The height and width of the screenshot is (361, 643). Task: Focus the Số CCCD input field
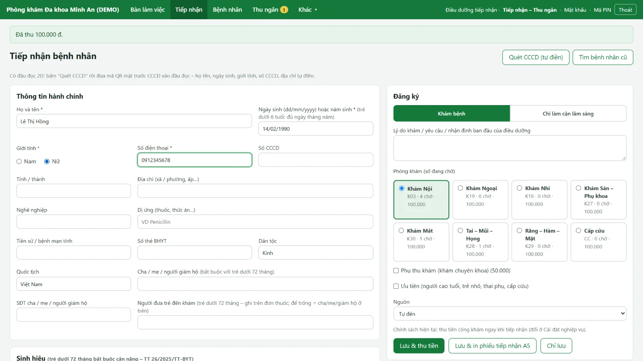pyautogui.click(x=316, y=160)
